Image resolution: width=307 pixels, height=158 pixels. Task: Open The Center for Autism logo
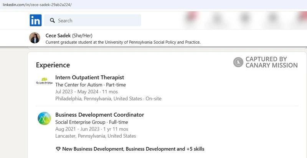click(45, 81)
